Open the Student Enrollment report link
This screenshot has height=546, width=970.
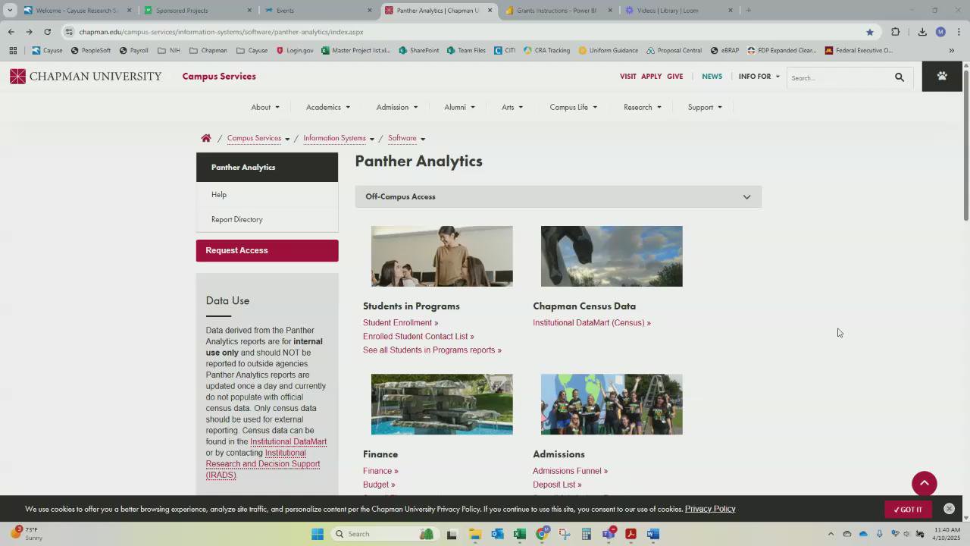tap(400, 323)
